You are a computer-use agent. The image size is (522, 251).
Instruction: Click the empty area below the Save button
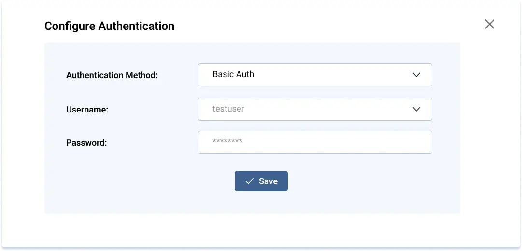(261, 203)
